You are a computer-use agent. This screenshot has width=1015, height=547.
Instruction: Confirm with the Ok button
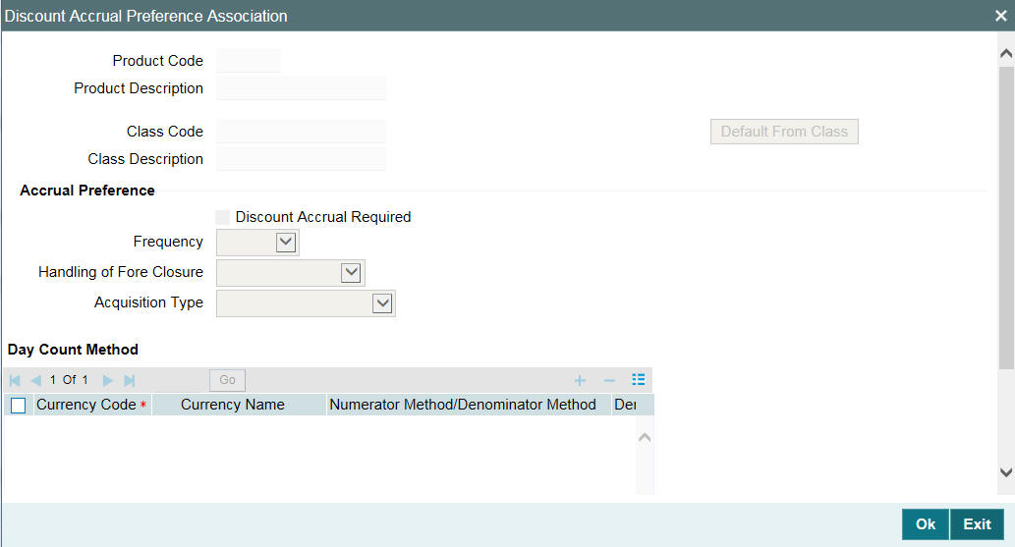[925, 524]
